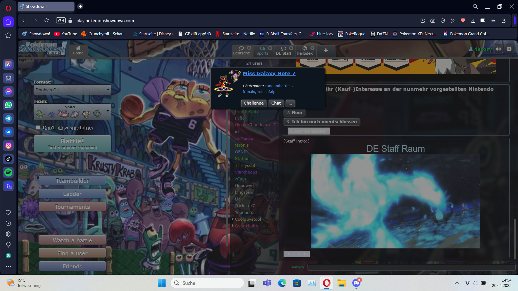Image resolution: width=518 pixels, height=291 pixels.
Task: Open browser downloads icon
Action: [473, 20]
